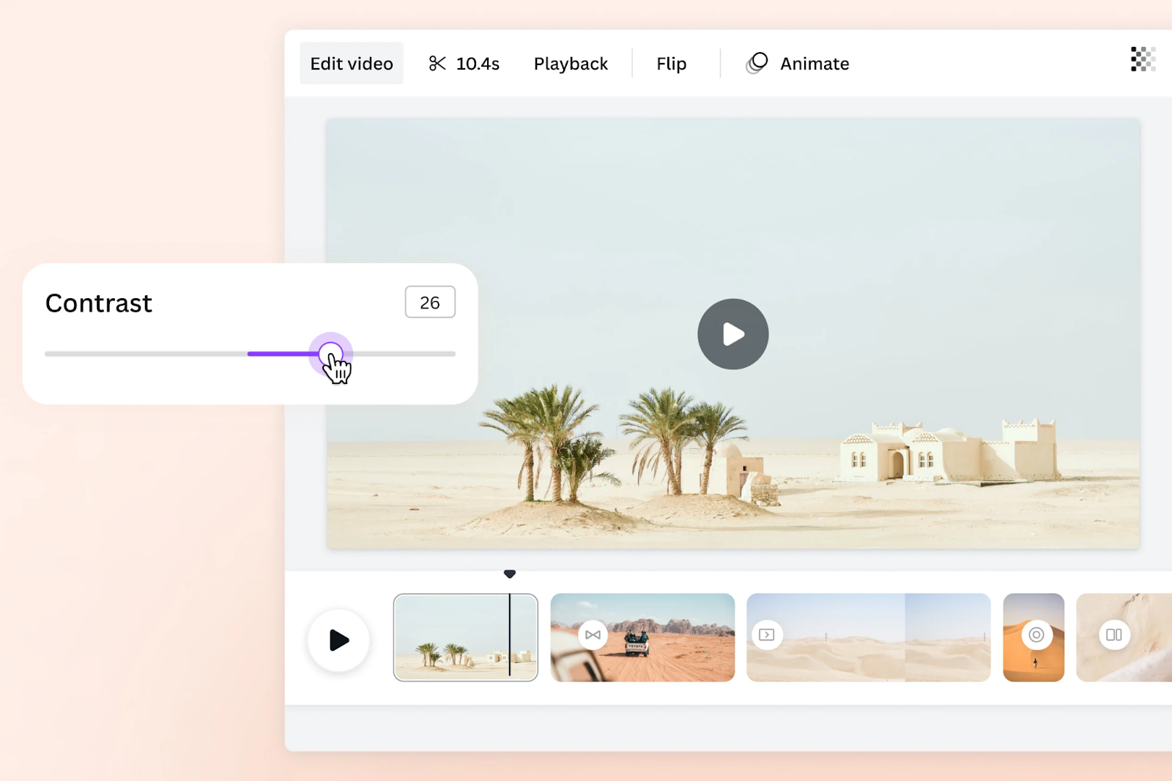Click the Animate circles icon
The image size is (1172, 781).
point(757,63)
